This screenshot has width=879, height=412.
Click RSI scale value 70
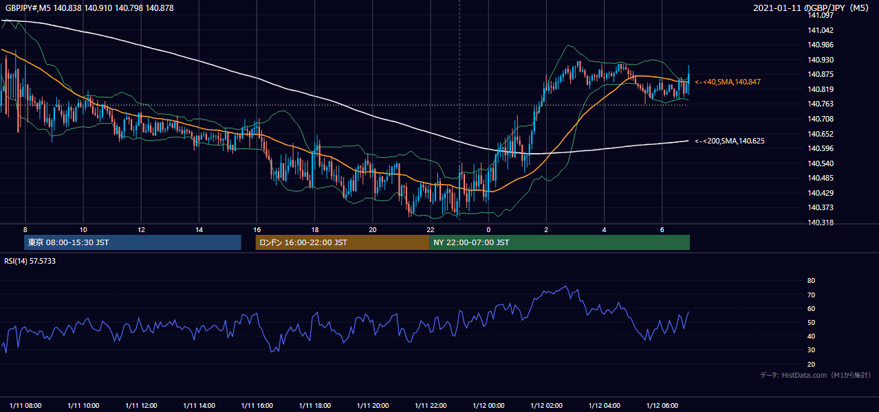point(811,295)
